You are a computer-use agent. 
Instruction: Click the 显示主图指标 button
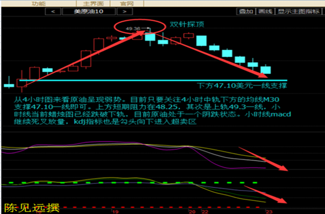point(299,11)
